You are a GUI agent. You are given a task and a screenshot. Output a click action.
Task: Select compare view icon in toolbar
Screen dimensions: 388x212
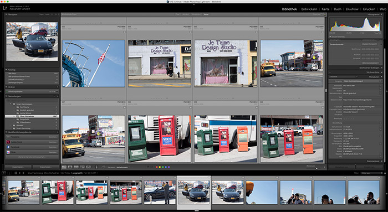pyautogui.click(x=76, y=167)
